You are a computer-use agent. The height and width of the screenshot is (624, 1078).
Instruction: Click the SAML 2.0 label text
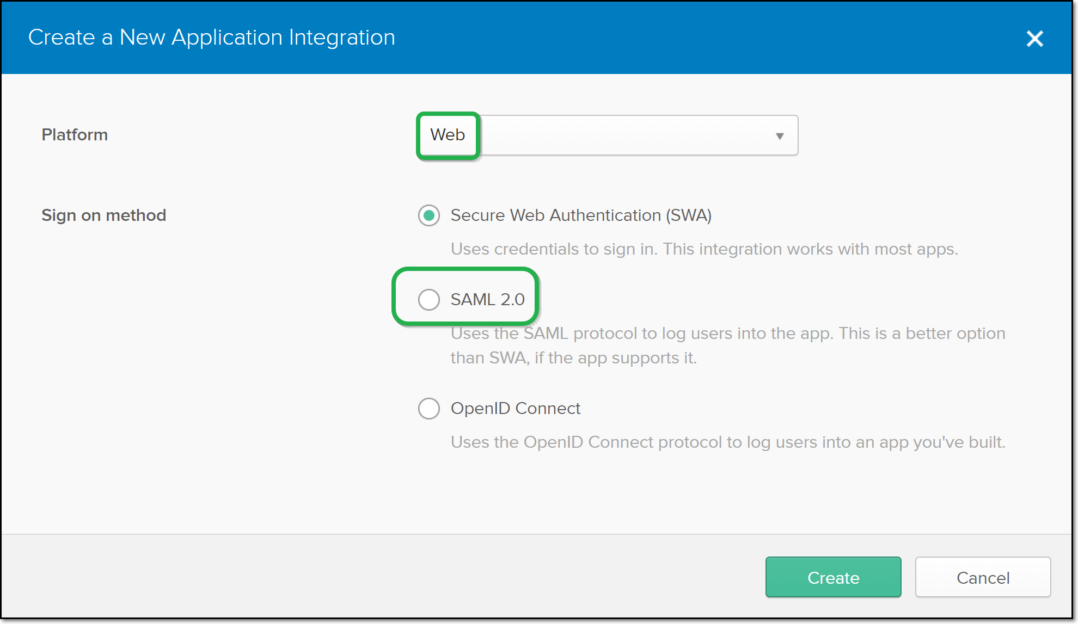487,299
